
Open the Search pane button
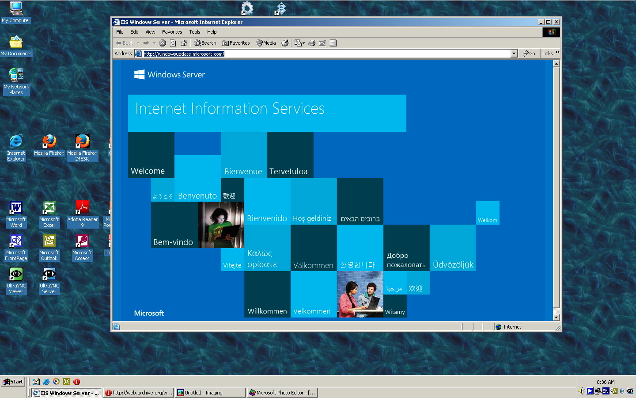205,43
